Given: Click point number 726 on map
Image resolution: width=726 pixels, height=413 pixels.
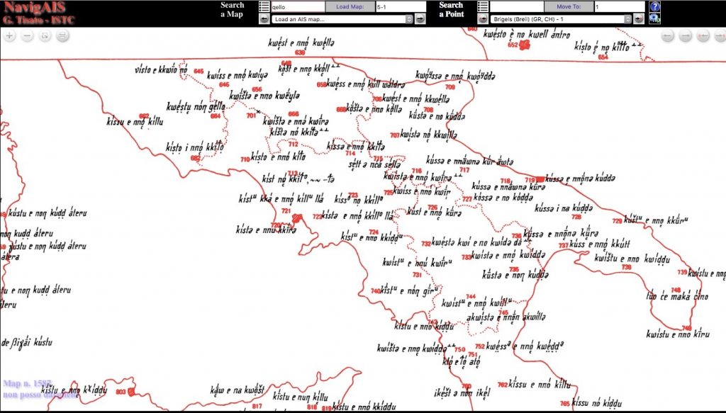Looking at the screenshot, I should point(432,207).
